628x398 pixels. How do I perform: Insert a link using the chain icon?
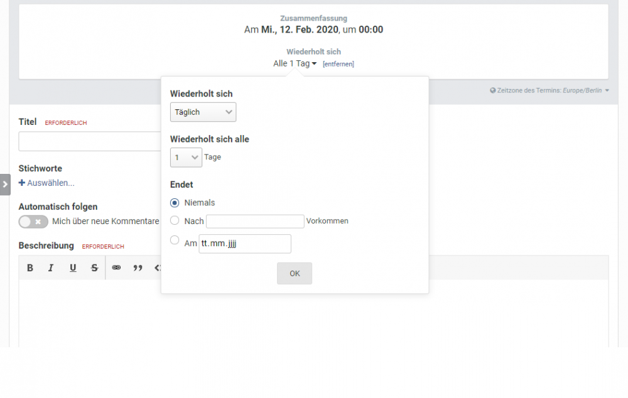point(116,267)
